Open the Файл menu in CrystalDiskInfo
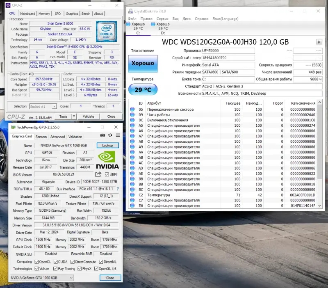Viewport: 328px width, 288px height. (x=132, y=18)
